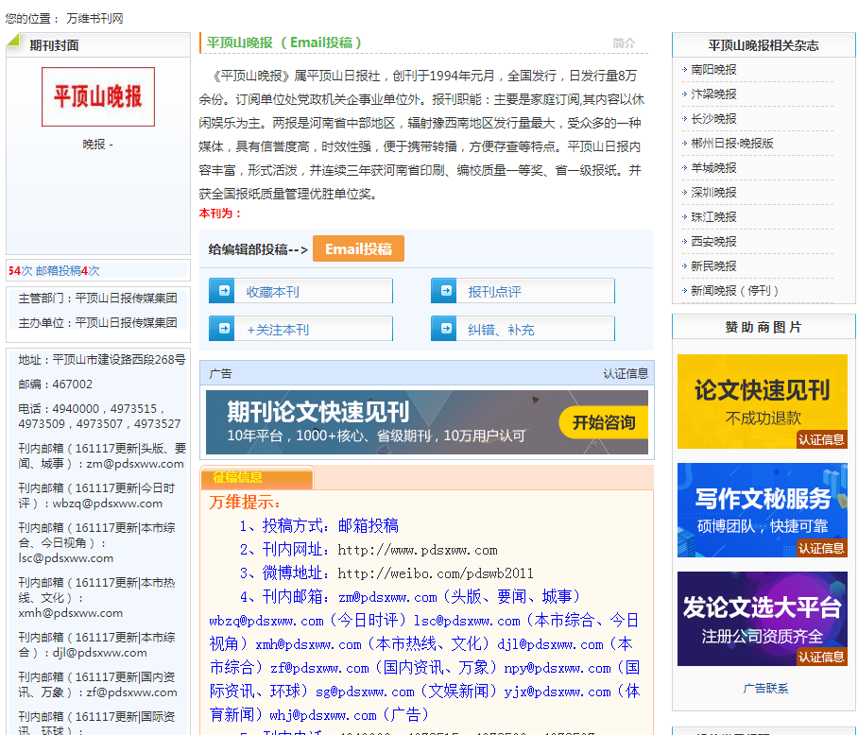
Task: Click the 报刊点评 button
Action: 523,291
